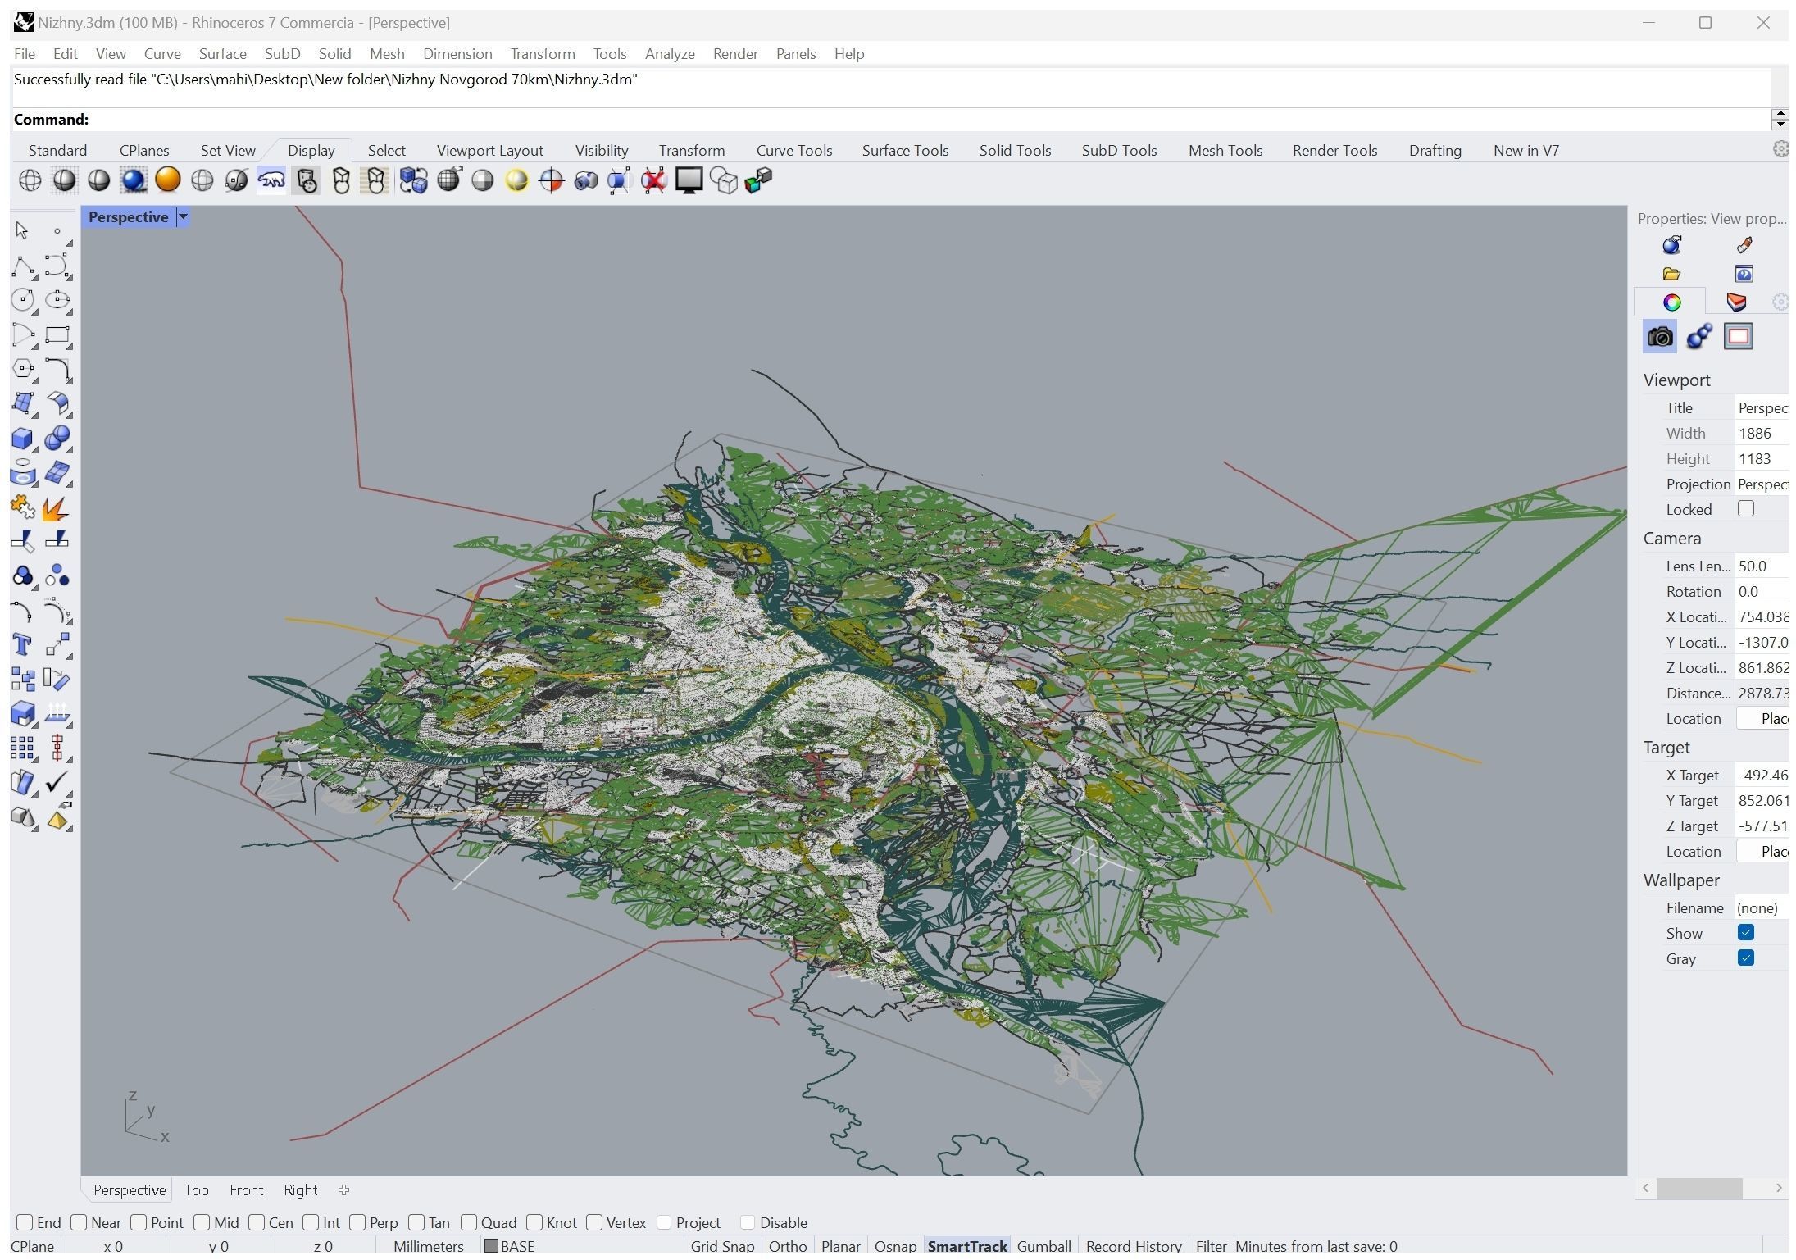Select the Rectangle tool
The image size is (1796, 1260).
(x=57, y=335)
